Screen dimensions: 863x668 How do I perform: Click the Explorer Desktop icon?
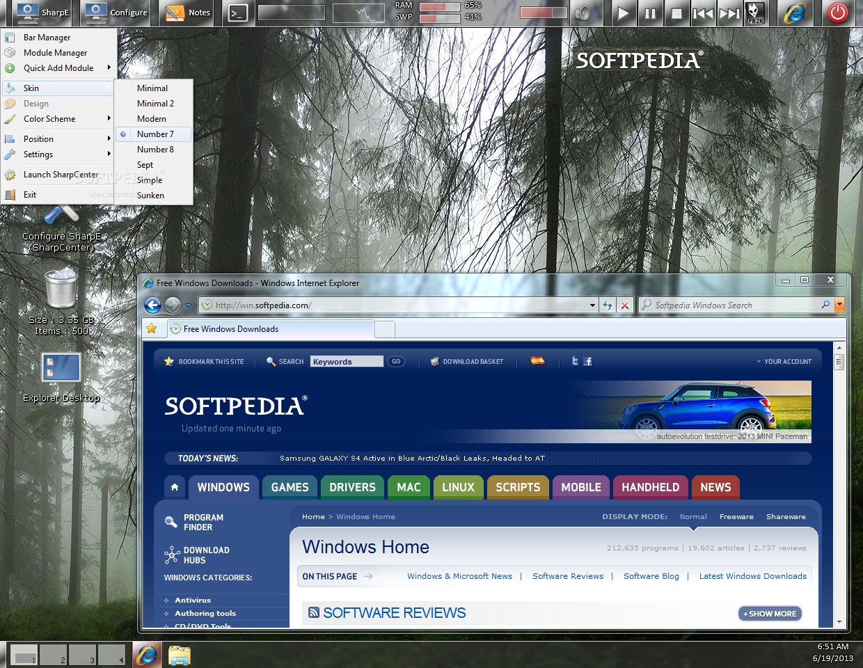coord(61,369)
